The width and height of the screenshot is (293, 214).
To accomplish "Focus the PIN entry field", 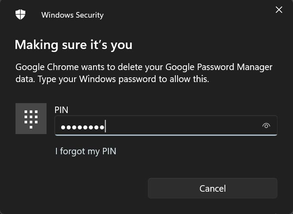I will [166, 125].
